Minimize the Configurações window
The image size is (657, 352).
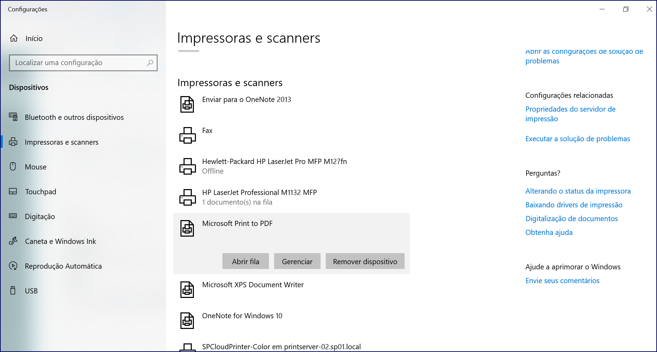(602, 9)
